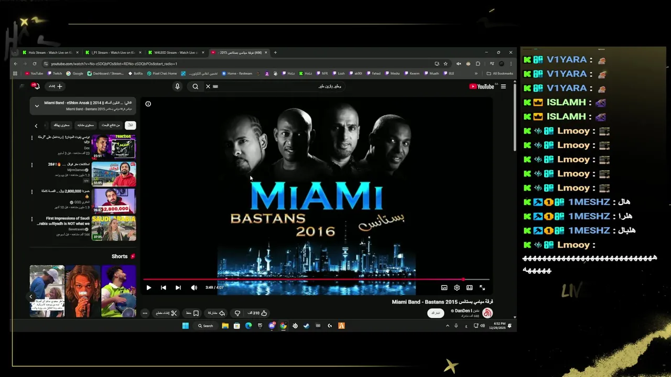Image resolution: width=671 pixels, height=377 pixels.
Task: Open the Windows Start menu
Action: pyautogui.click(x=185, y=326)
